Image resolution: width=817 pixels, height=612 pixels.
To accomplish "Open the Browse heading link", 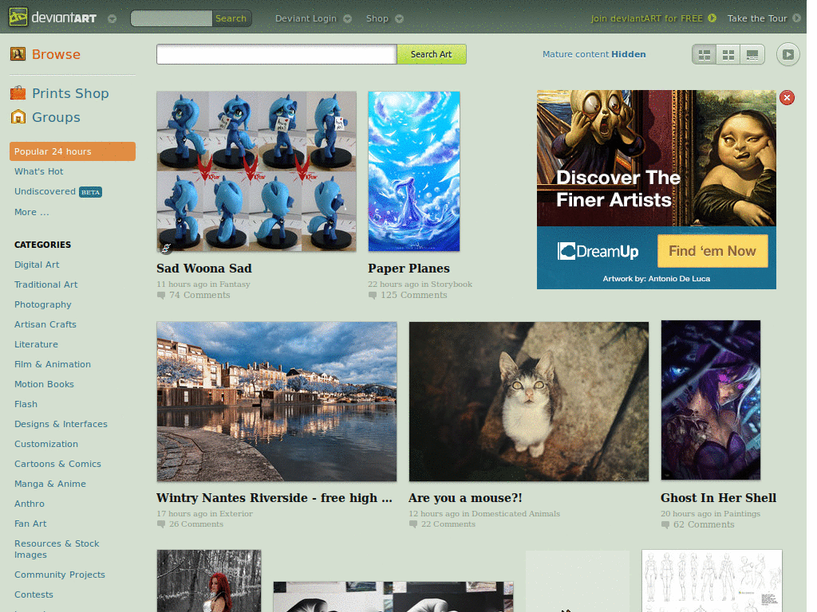I will click(56, 54).
